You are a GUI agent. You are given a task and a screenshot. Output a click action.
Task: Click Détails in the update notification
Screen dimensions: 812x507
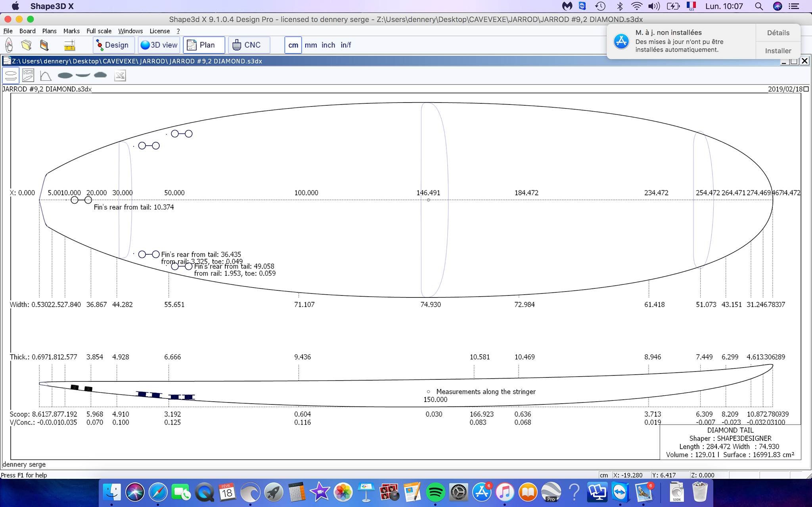tap(778, 33)
